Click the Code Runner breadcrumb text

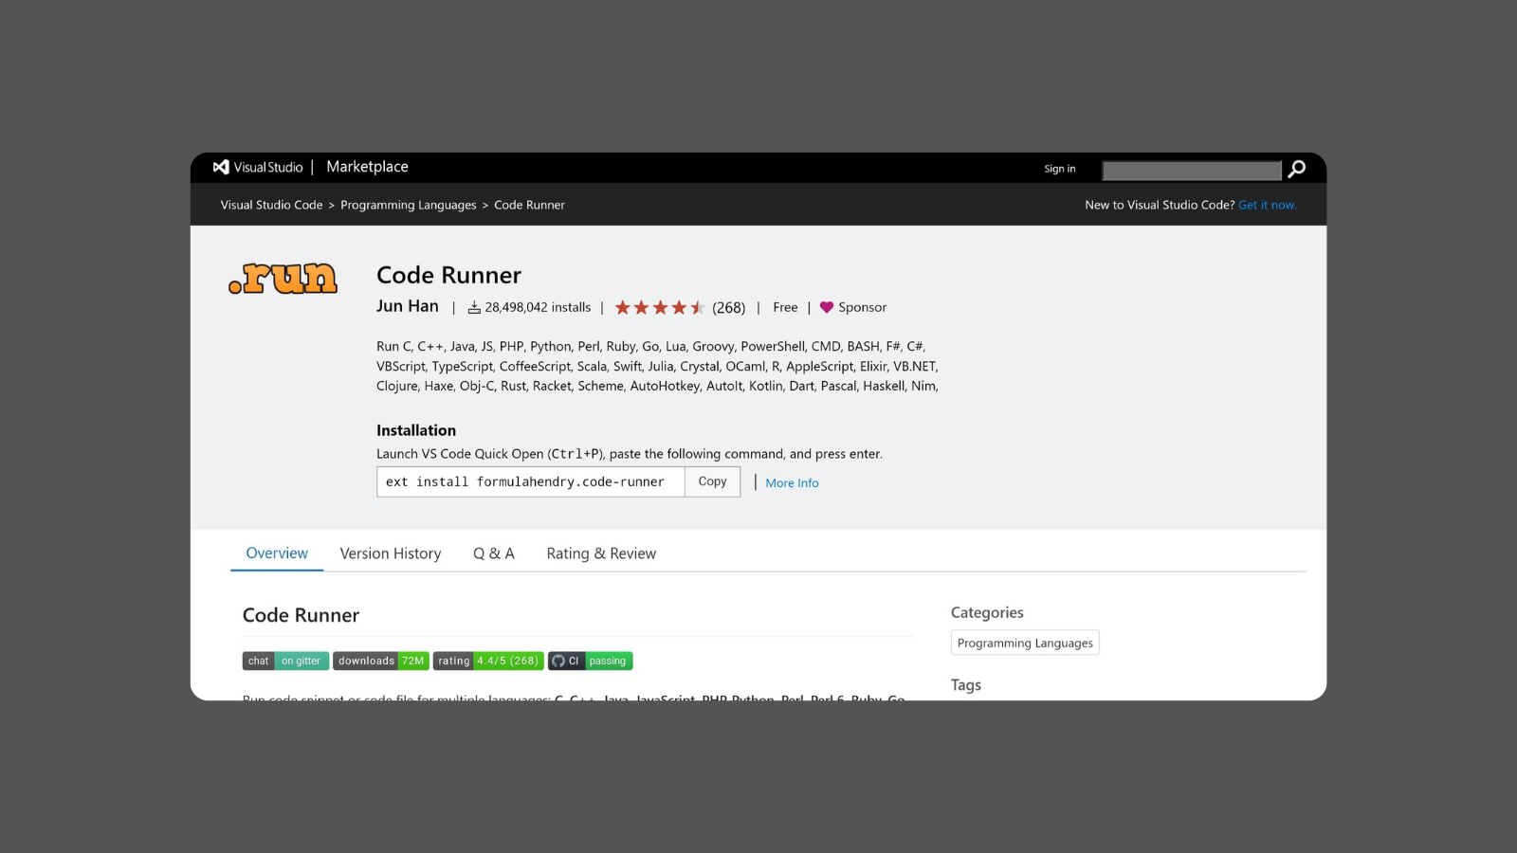(x=529, y=205)
